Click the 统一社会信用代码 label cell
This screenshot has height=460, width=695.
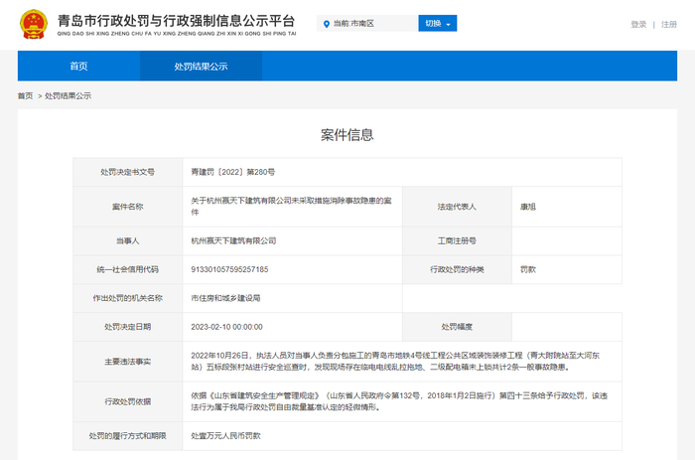[x=128, y=269]
